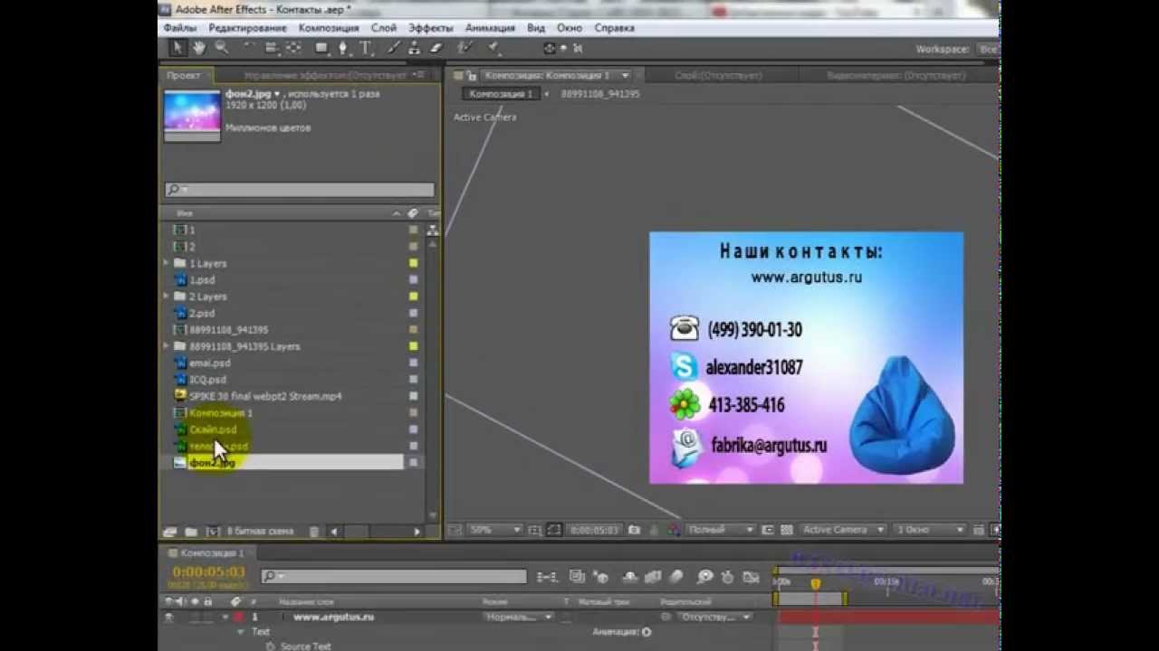The image size is (1159, 651).
Task: Open the Нормаль blending mode dropdown
Action: click(518, 617)
